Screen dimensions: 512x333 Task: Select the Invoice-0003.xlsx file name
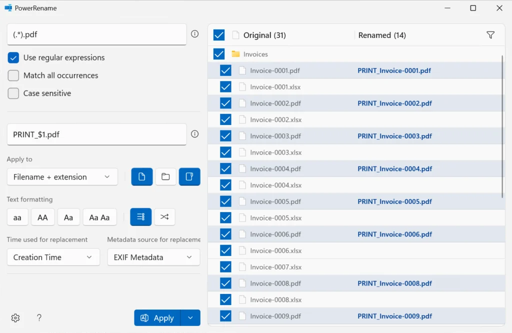(276, 152)
